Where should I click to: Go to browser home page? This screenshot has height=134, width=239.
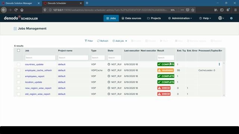(22, 10)
